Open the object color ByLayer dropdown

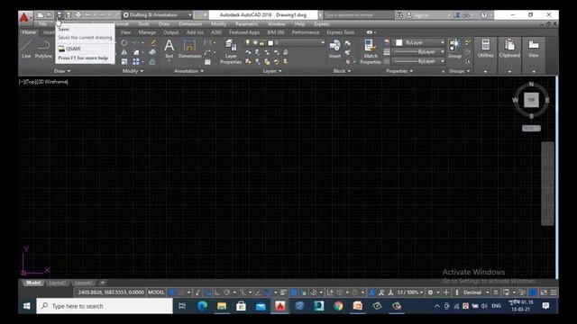pyautogui.click(x=419, y=42)
